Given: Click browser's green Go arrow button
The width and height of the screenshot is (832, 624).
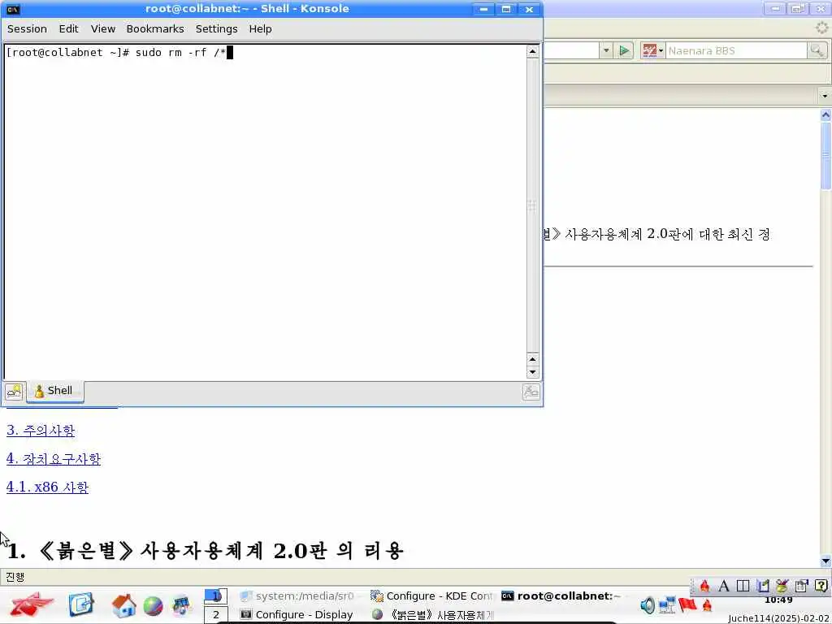Looking at the screenshot, I should [x=625, y=51].
